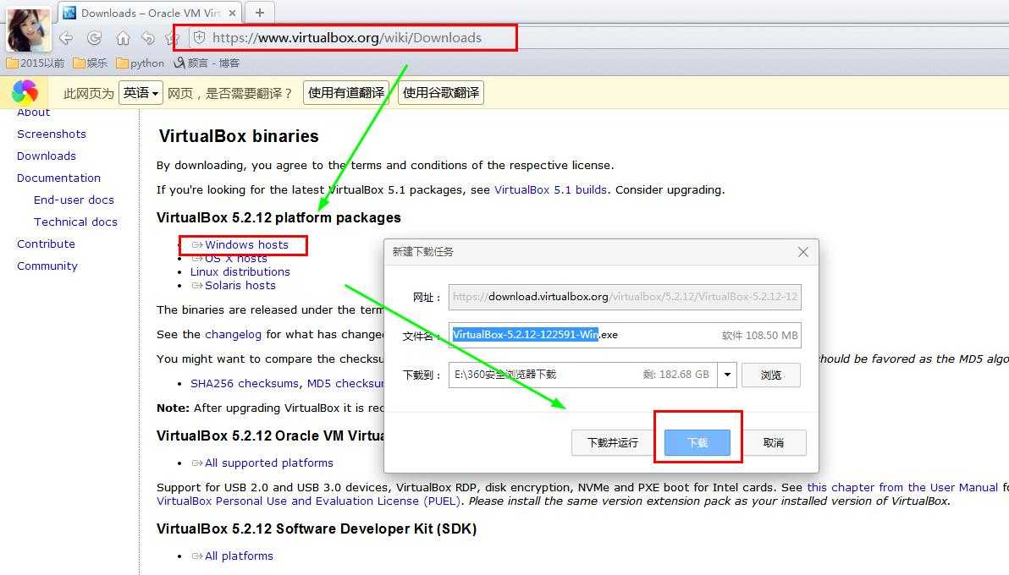The image size is (1009, 575).
Task: Open Technical docs in the sidebar
Action: (x=75, y=222)
